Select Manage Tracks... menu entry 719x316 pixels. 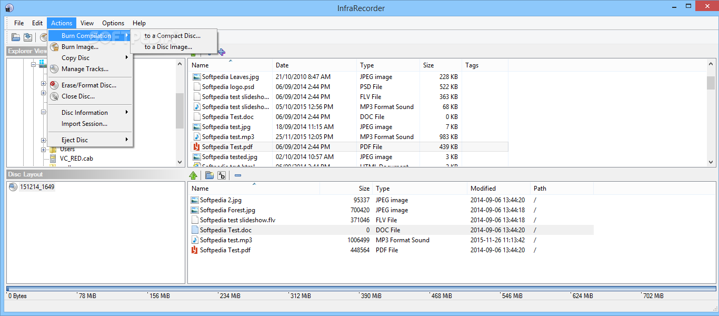[90, 69]
